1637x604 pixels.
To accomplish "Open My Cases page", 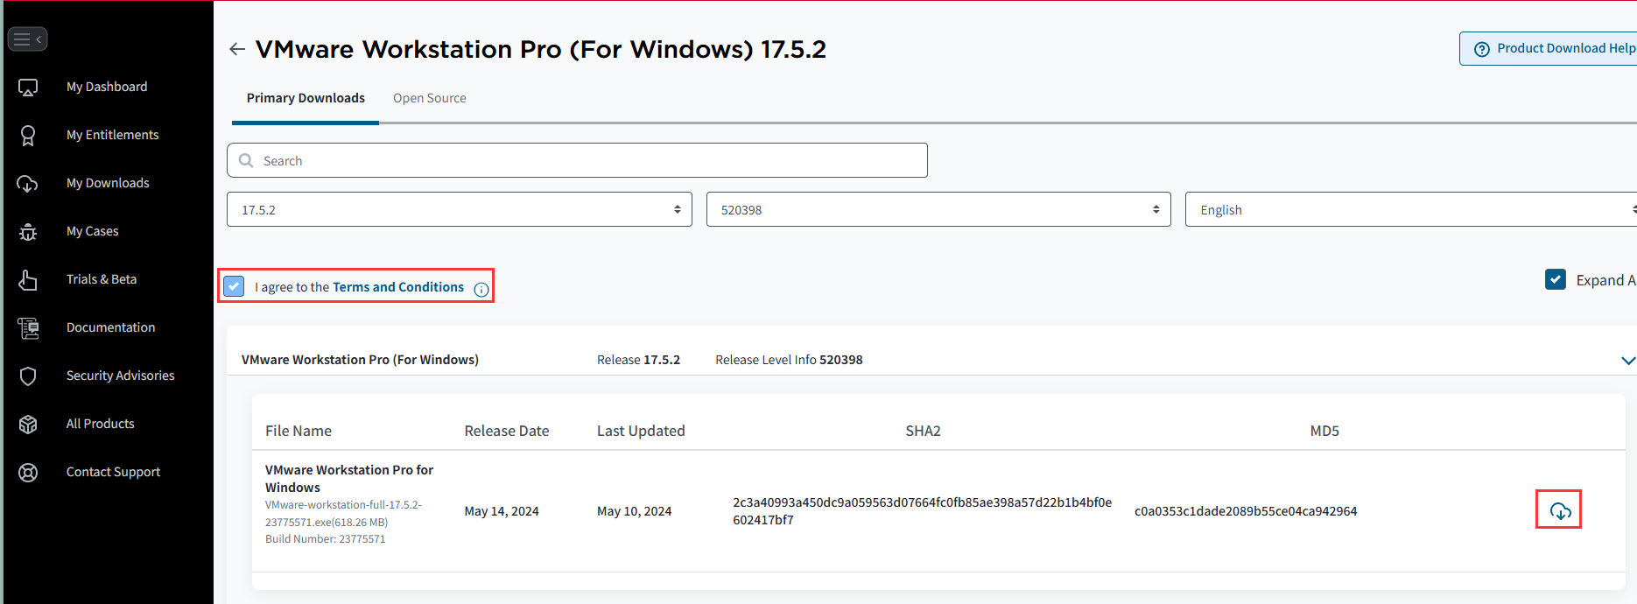I will [x=93, y=231].
